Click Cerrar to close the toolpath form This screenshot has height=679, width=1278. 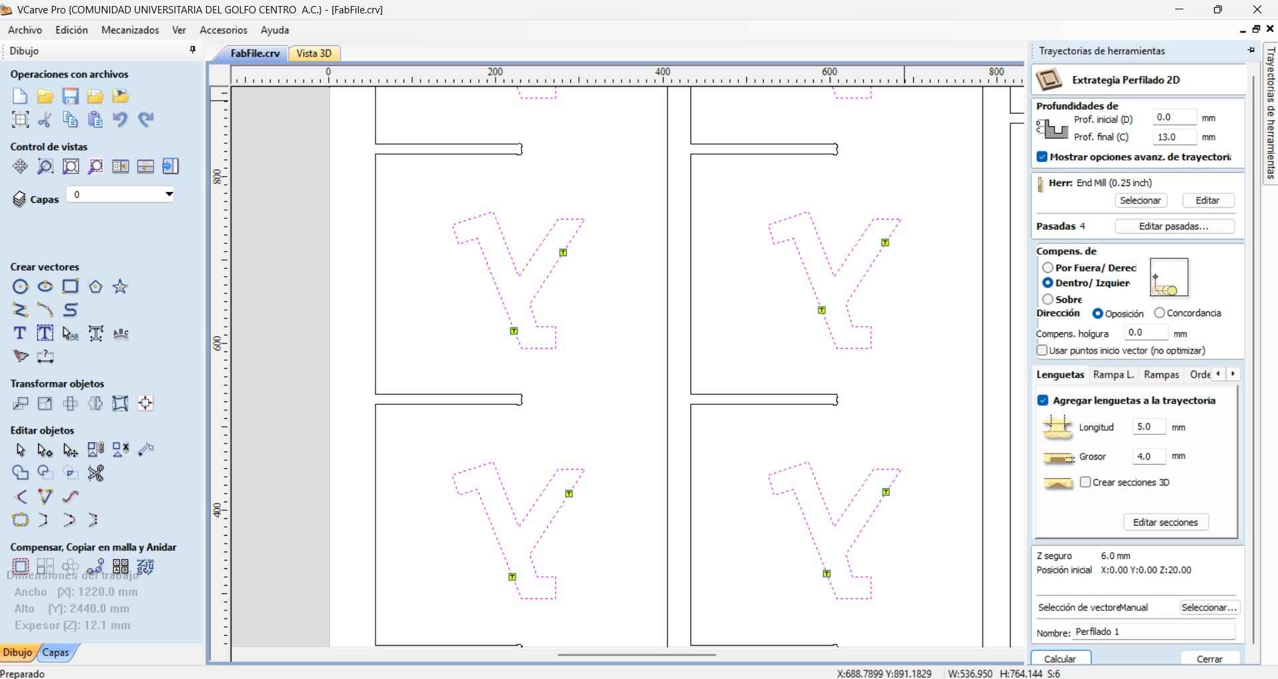(x=1209, y=658)
